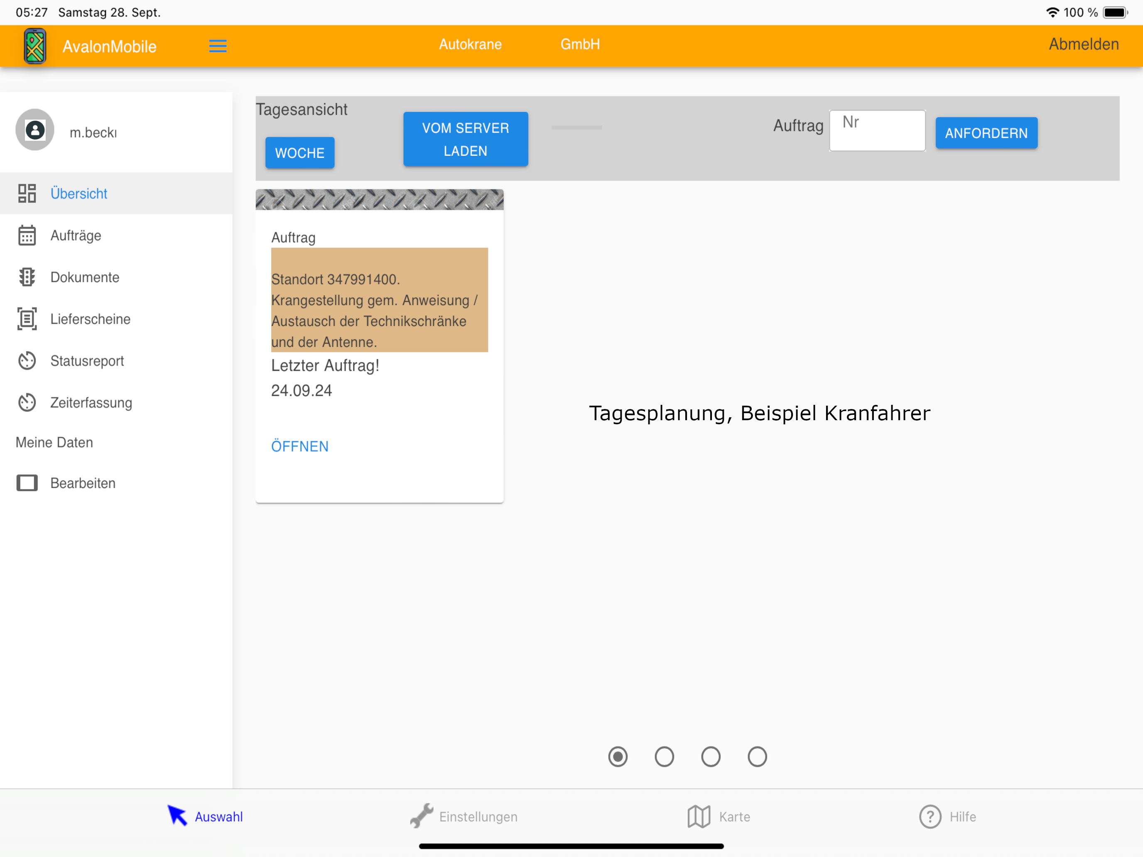Open the hamburger menu icon
The image size is (1143, 857).
pyautogui.click(x=218, y=46)
